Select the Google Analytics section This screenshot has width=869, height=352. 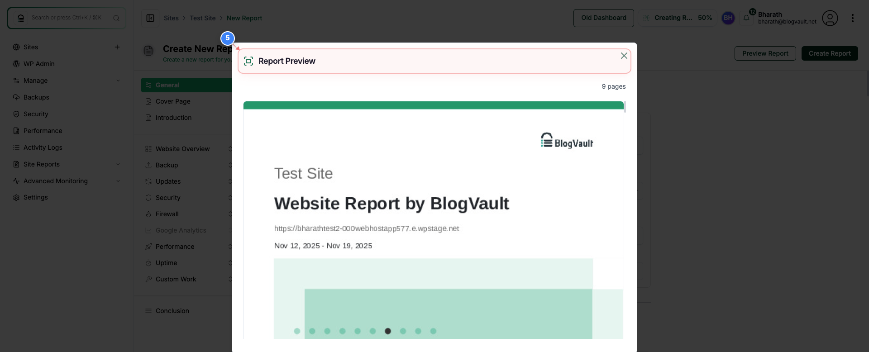pos(181,230)
